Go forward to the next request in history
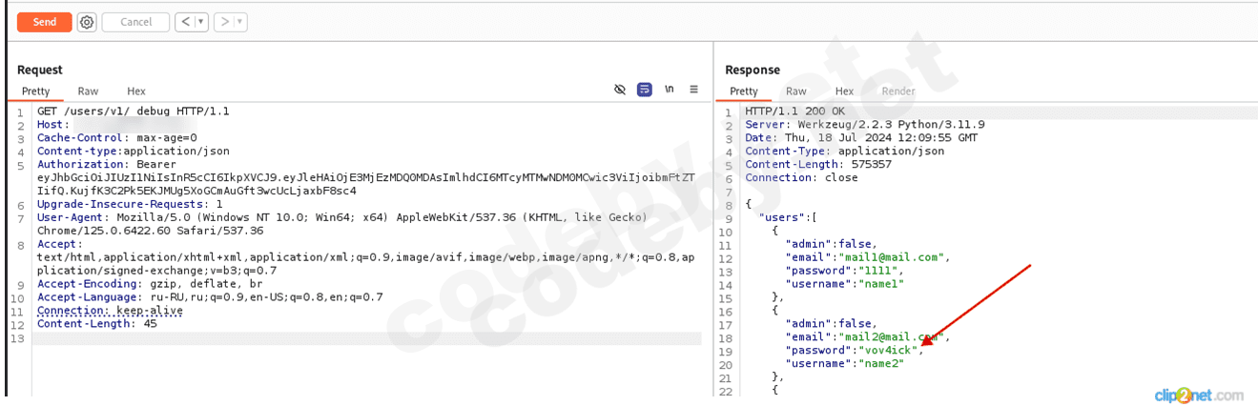The height and width of the screenshot is (406, 1258). click(x=224, y=22)
